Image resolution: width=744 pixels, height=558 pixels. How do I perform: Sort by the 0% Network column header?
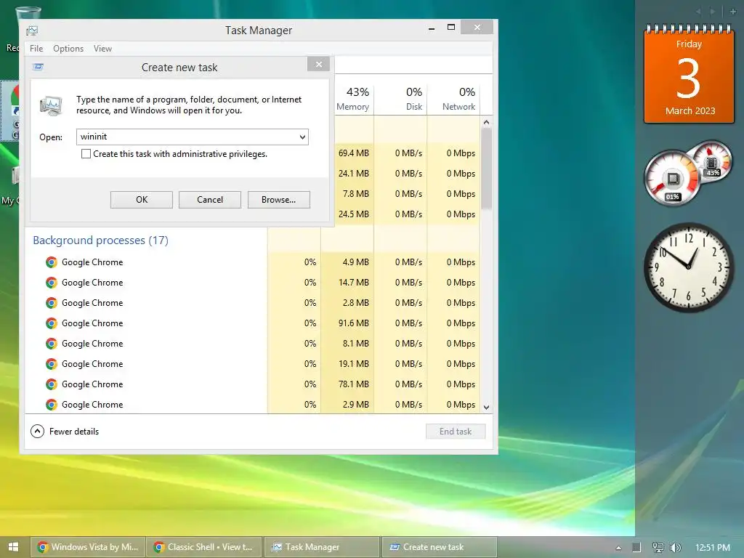[x=453, y=99]
